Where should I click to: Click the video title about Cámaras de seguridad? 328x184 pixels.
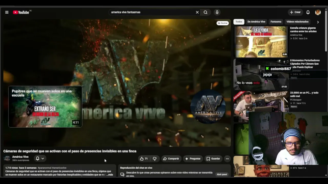(x=70, y=151)
